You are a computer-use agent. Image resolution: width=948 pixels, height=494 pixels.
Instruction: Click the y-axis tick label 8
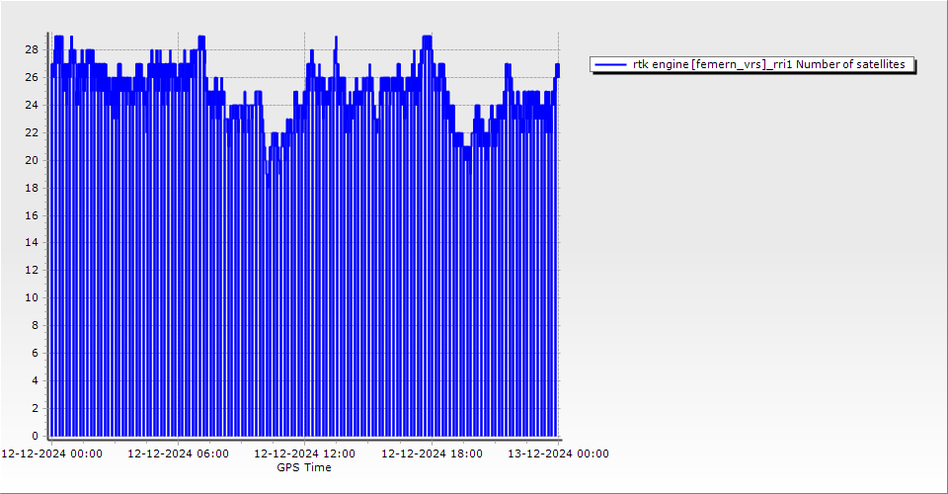tap(35, 325)
